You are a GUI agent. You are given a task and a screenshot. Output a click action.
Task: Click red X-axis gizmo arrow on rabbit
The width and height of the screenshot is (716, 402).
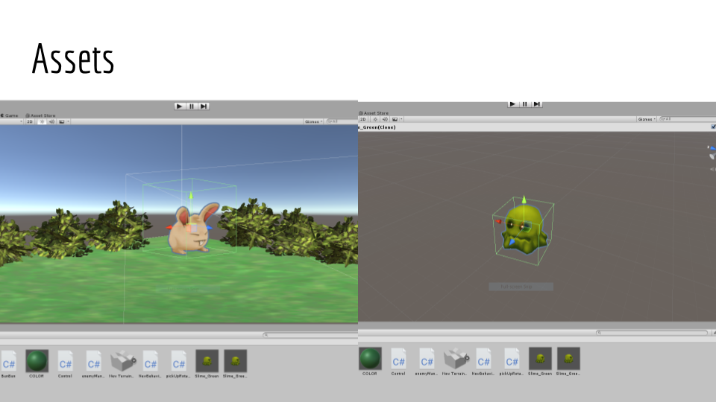coord(169,227)
